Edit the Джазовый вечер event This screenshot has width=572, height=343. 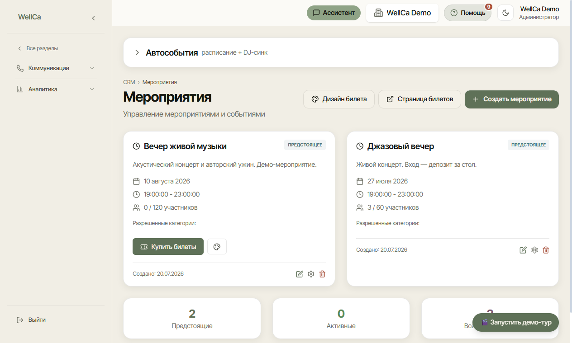pos(523,250)
